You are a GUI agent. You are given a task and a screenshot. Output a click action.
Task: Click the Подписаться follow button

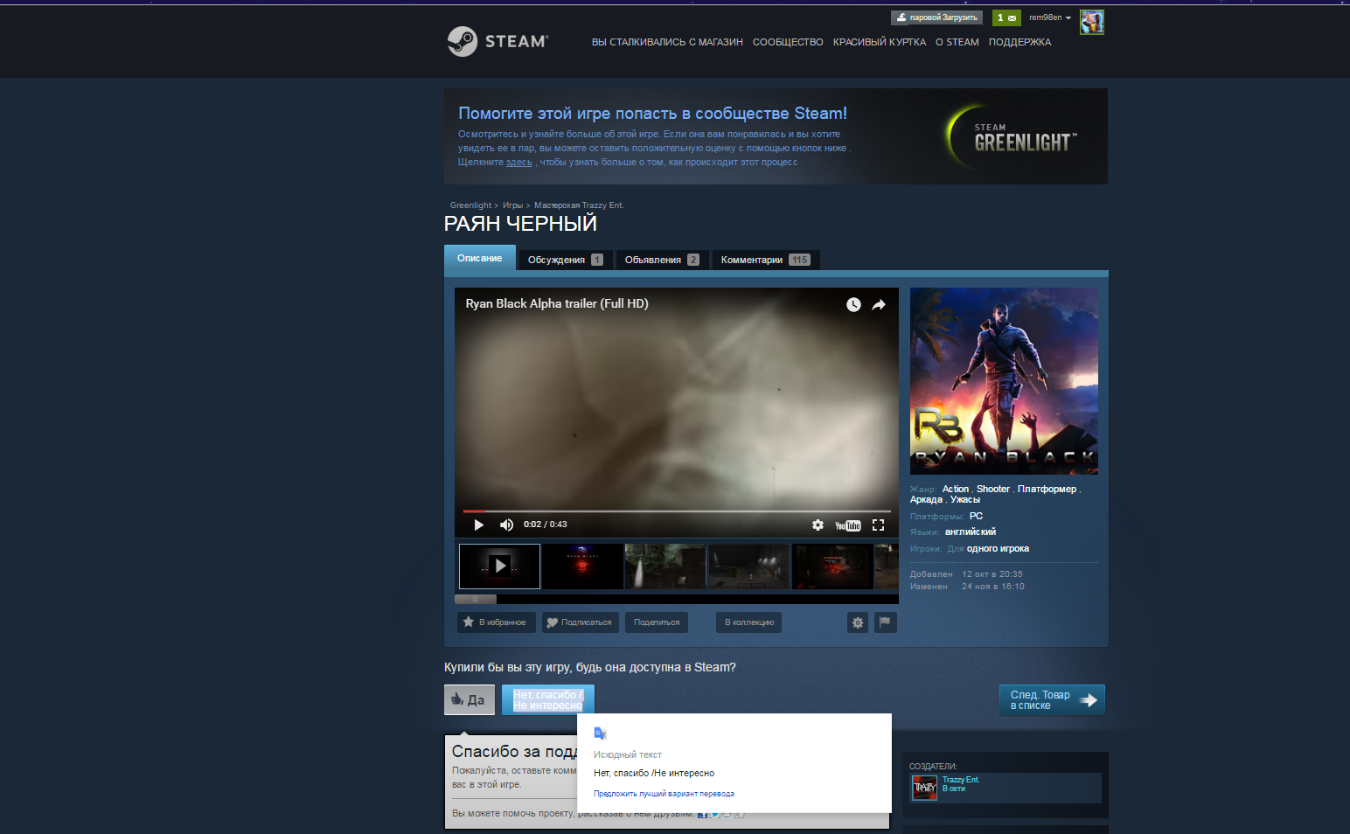tap(581, 622)
